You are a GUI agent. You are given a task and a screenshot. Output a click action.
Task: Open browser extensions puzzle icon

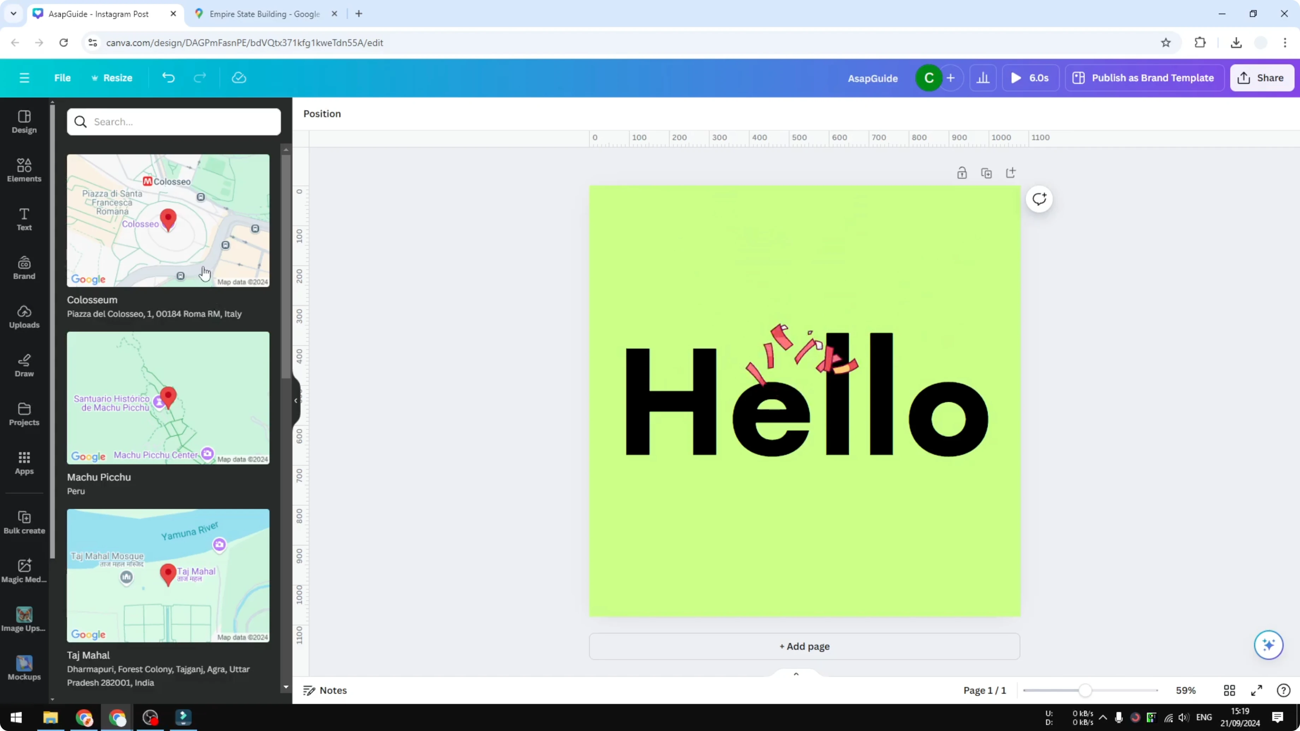pos(1200,43)
